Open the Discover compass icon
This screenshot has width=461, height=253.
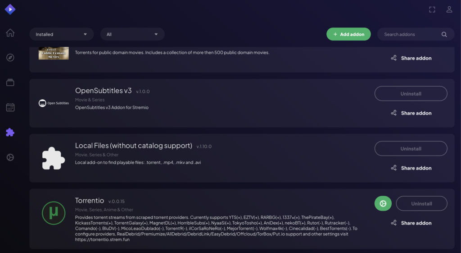(x=10, y=58)
